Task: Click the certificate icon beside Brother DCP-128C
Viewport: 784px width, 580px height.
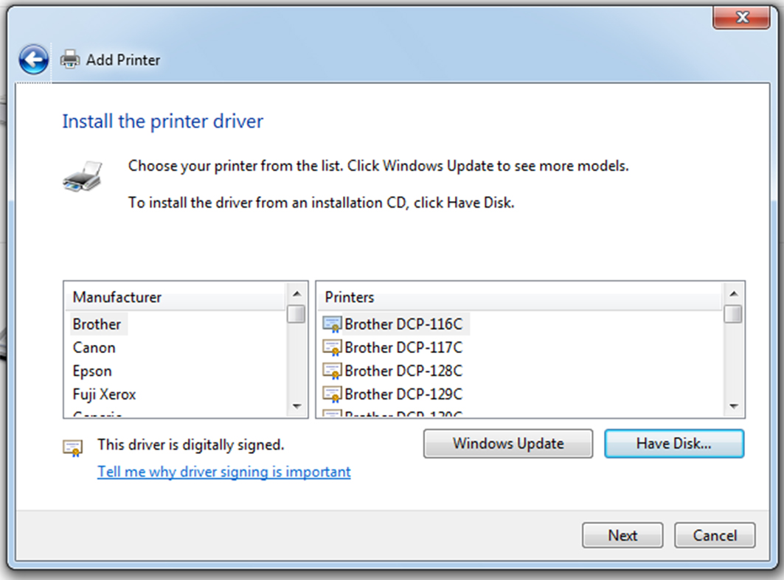Action: 332,371
